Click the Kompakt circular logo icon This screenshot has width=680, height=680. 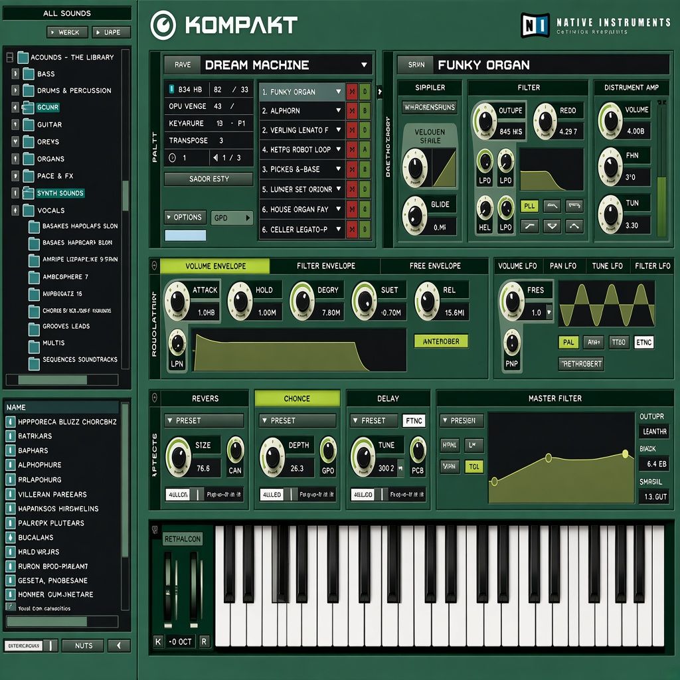pyautogui.click(x=163, y=25)
